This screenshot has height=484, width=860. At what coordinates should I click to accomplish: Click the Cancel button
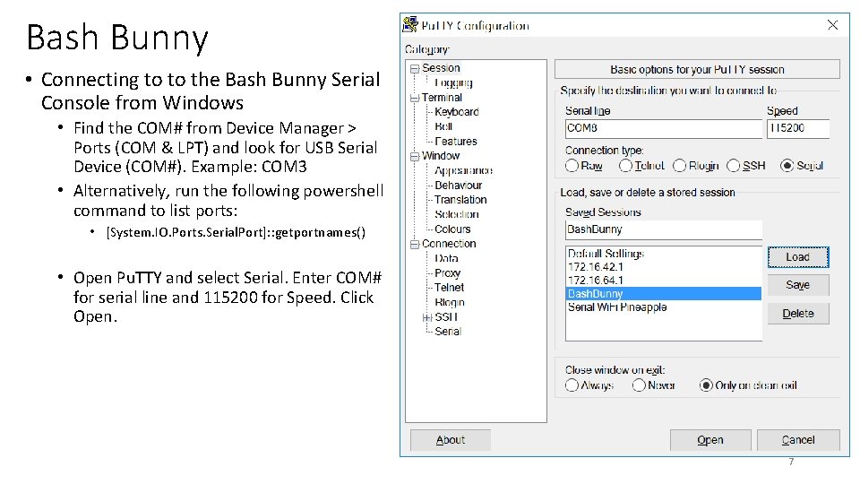coord(798,439)
